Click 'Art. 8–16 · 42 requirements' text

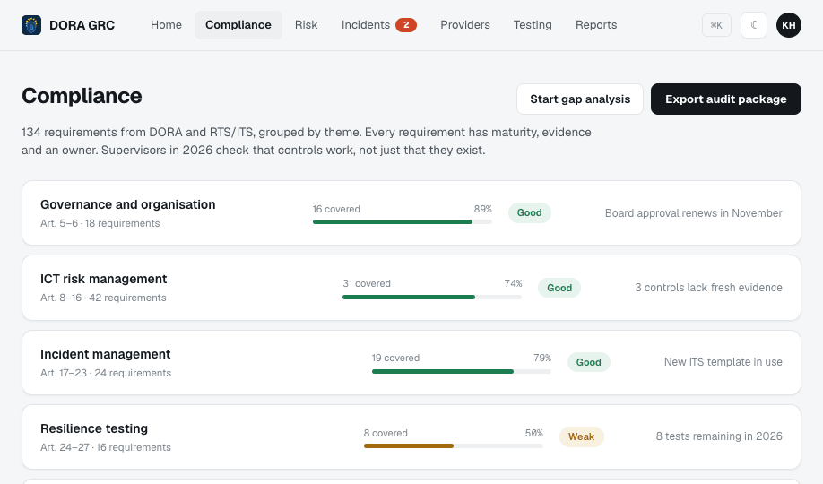[x=103, y=298]
